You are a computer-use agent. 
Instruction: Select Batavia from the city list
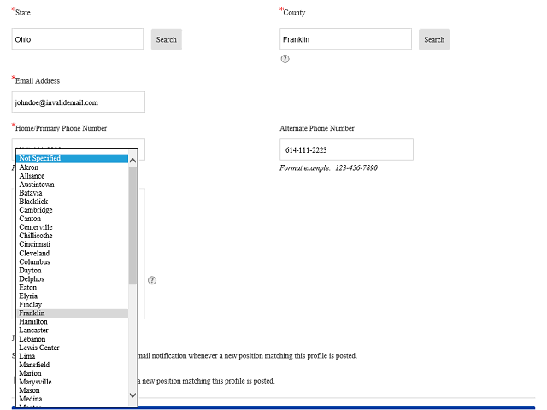tap(73, 193)
